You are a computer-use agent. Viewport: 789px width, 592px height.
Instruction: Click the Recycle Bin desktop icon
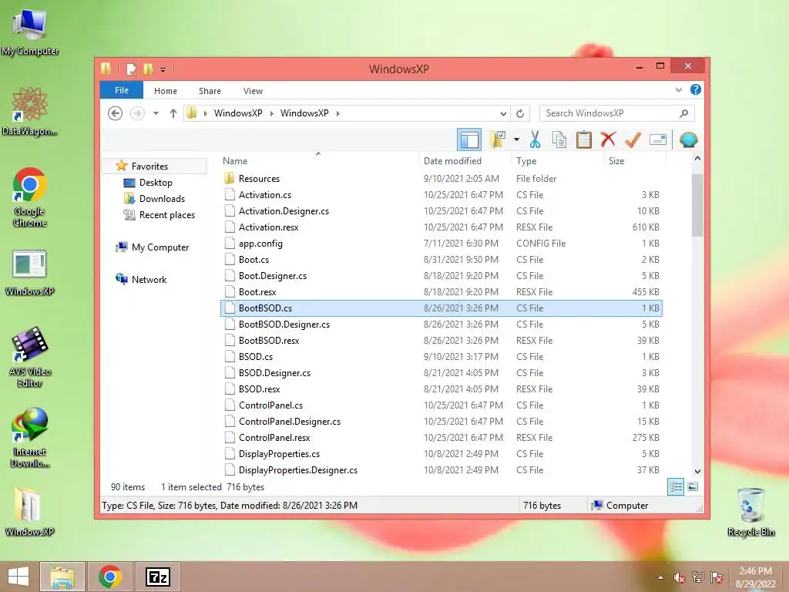(x=750, y=512)
